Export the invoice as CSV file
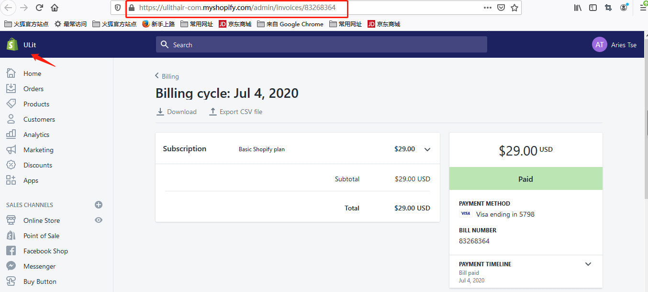Screen dimensions: 648x292 point(236,112)
